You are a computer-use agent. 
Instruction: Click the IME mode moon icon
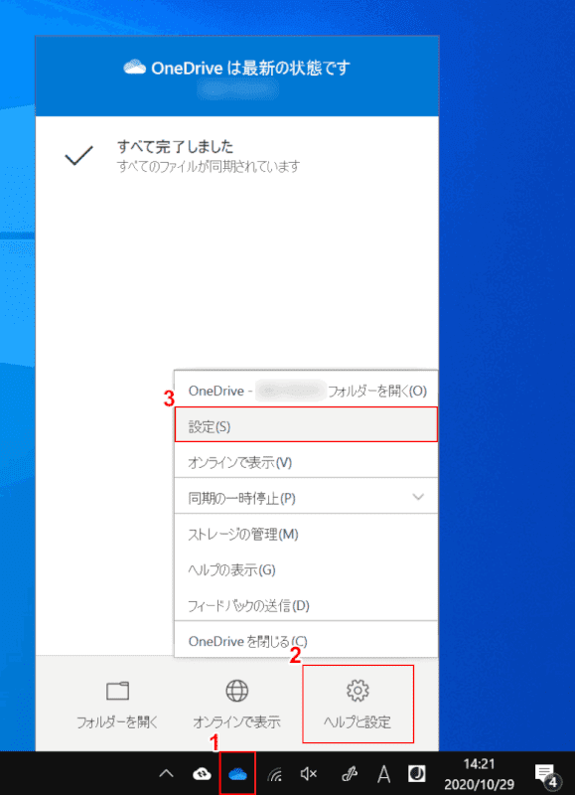click(416, 774)
